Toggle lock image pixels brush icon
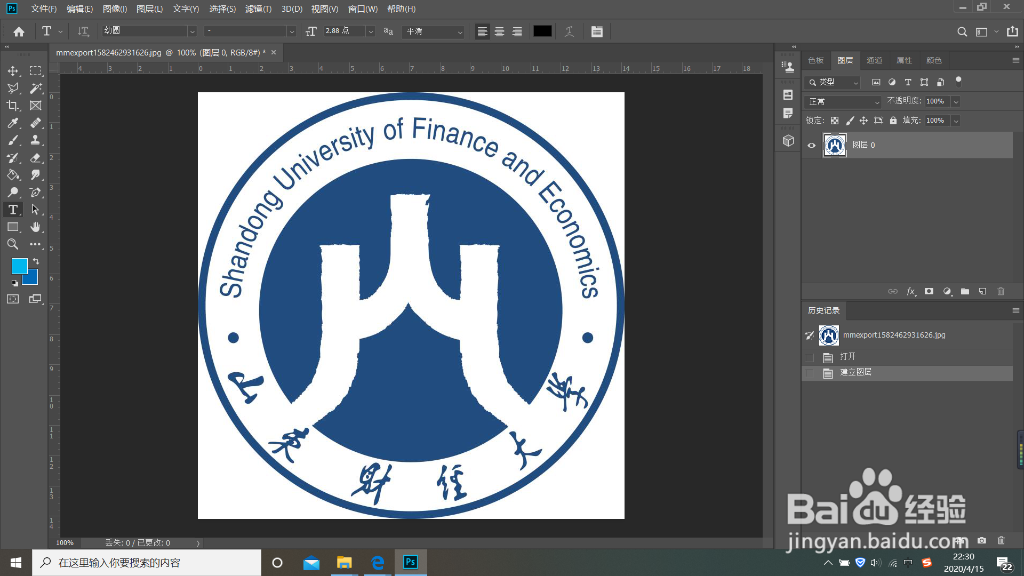Image resolution: width=1024 pixels, height=576 pixels. 850,121
